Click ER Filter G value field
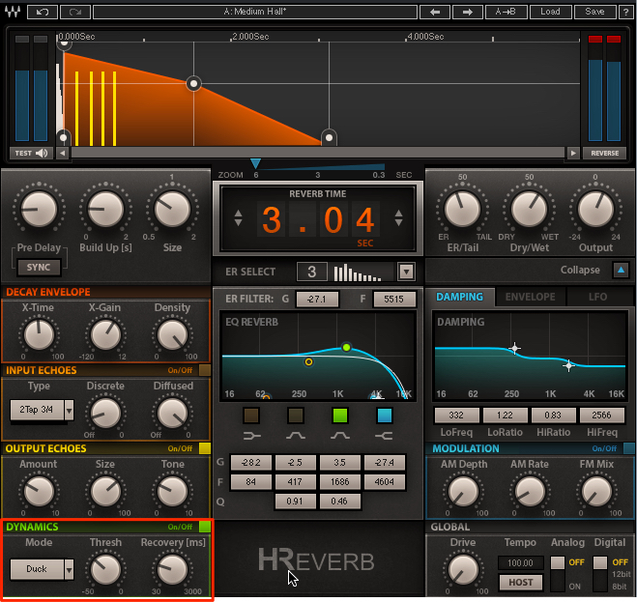637x602 pixels. point(317,300)
